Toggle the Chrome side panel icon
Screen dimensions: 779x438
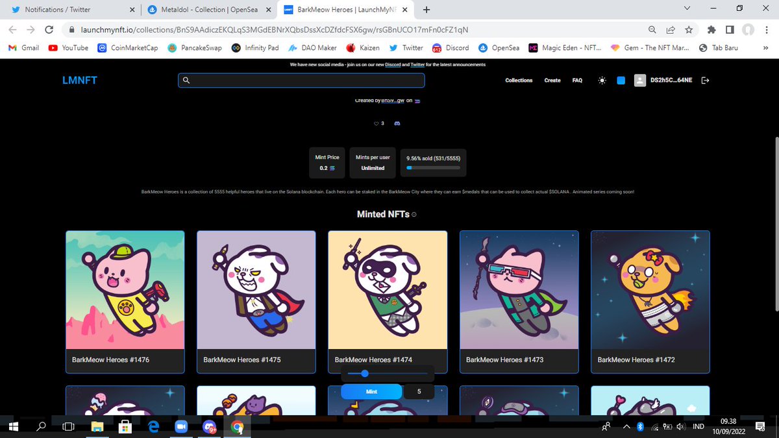730,30
